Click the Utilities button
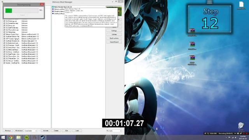Viewport: 249px width, 140px height. (114, 35)
